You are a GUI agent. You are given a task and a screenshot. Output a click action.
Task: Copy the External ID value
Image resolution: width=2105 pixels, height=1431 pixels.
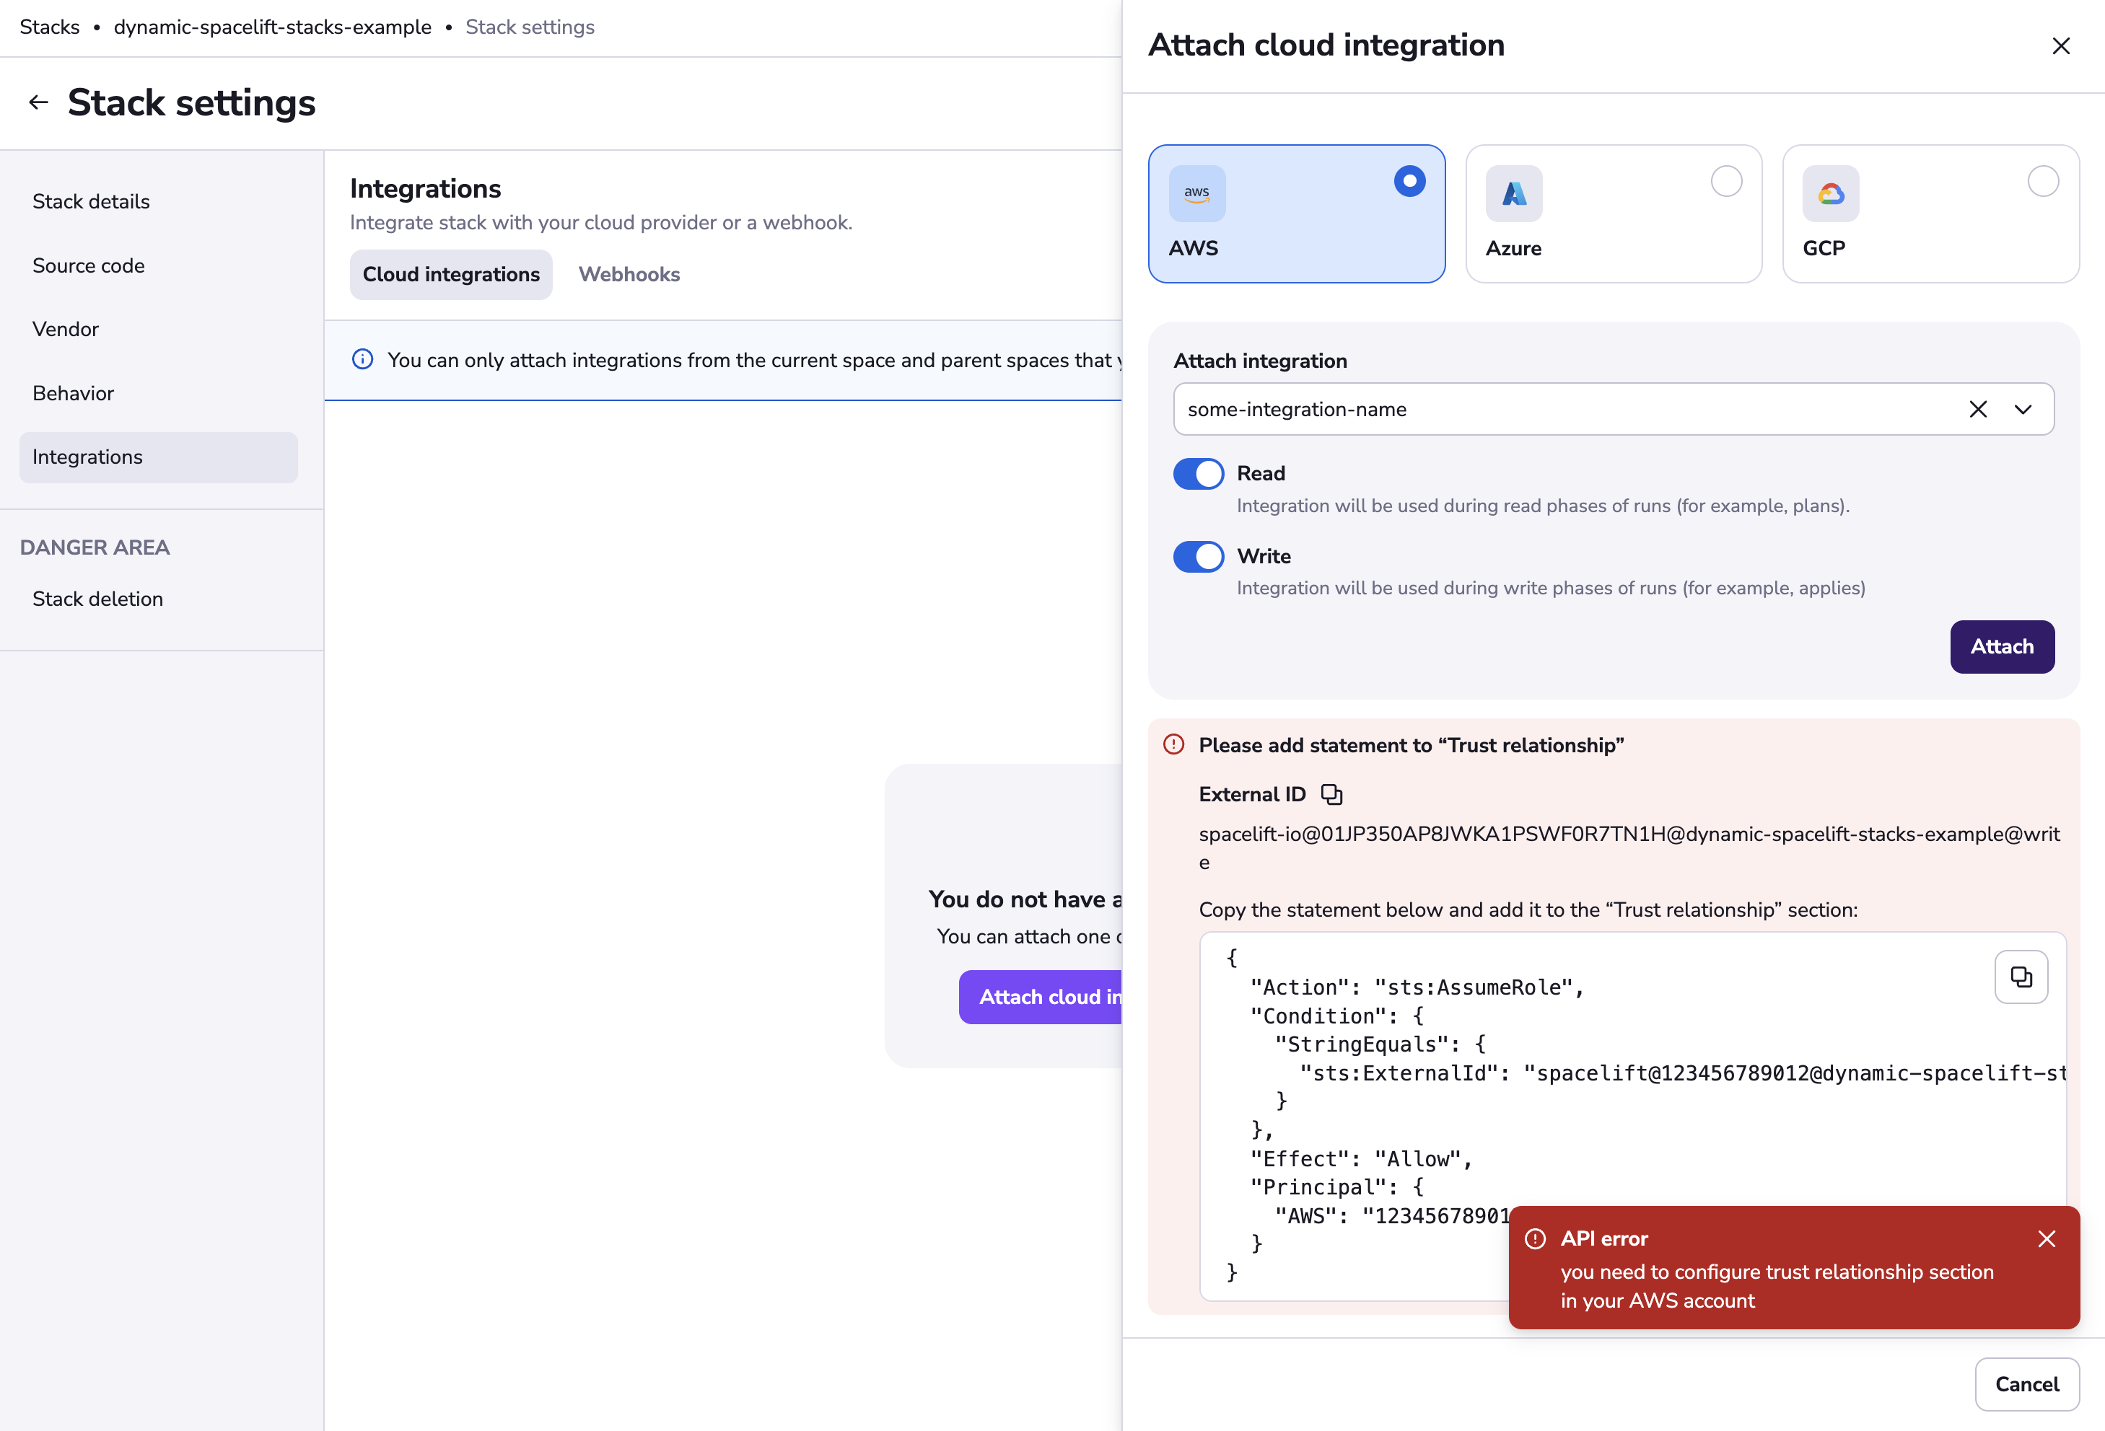pos(1331,794)
